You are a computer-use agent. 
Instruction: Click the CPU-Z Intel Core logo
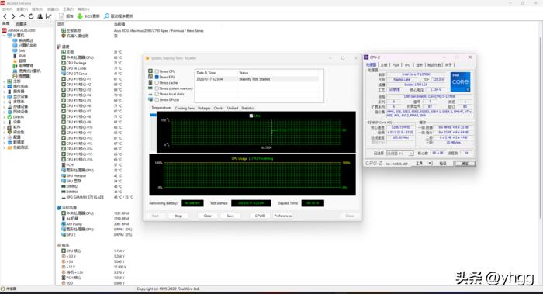tap(460, 82)
